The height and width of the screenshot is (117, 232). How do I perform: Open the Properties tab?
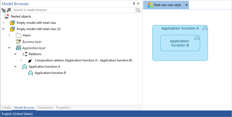click(63, 108)
